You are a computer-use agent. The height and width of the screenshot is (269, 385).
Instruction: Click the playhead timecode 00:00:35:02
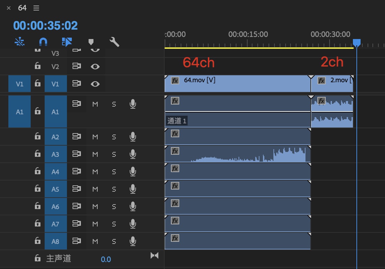point(45,25)
